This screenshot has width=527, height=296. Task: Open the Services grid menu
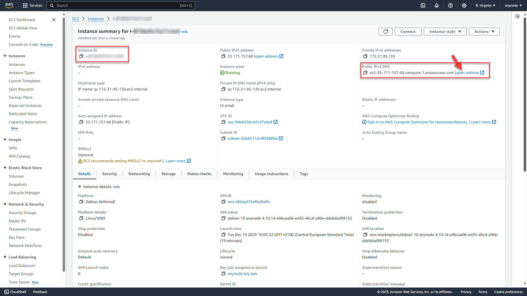[32, 5]
